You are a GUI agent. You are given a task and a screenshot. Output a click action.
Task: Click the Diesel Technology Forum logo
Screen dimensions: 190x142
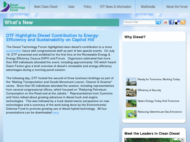click(13, 7)
